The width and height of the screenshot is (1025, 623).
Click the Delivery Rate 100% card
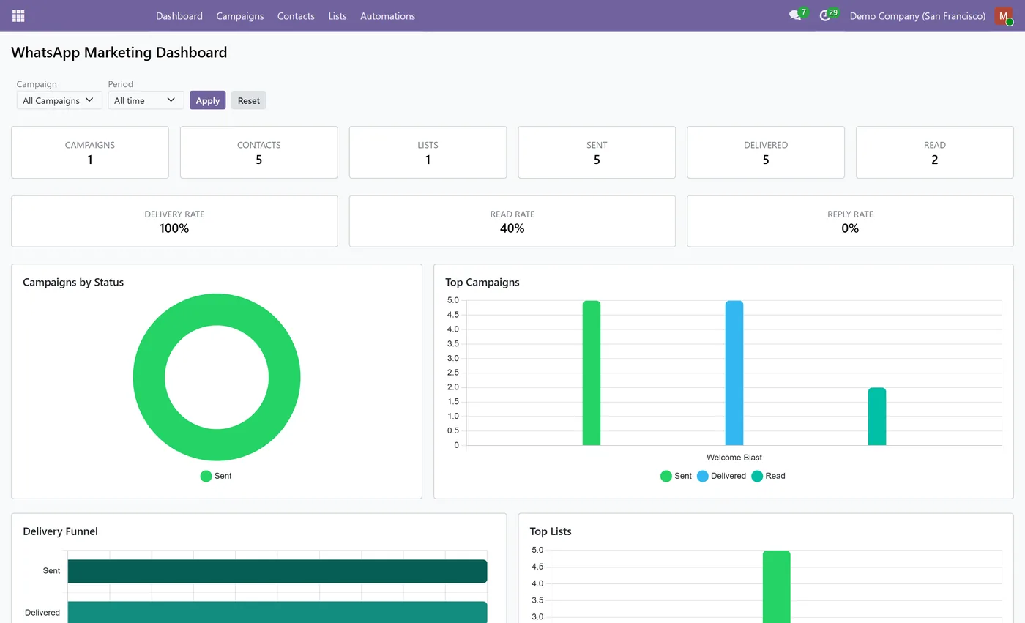click(x=174, y=221)
